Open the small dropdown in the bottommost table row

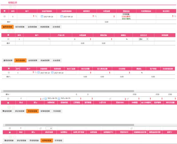click(49, 128)
